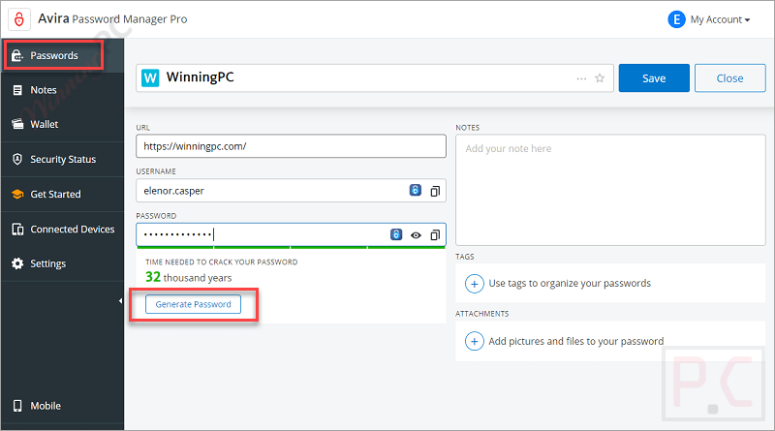Add an attachment with the plus icon
The image size is (775, 431).
point(474,342)
